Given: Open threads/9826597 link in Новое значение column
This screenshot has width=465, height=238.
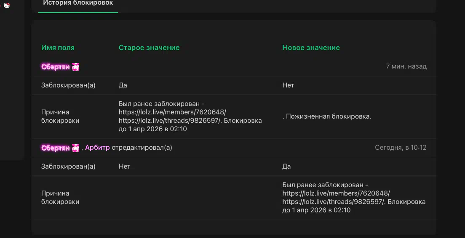Looking at the screenshot, I should 333,202.
